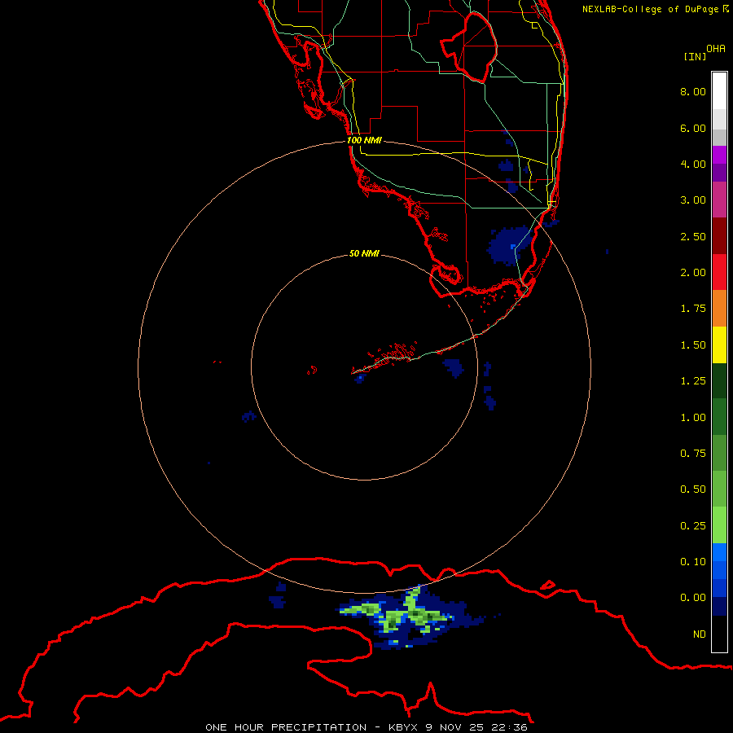733x733 pixels.
Task: Click the '100 NMI' range ring label
Action: pos(364,140)
